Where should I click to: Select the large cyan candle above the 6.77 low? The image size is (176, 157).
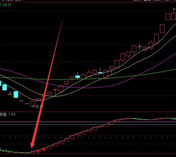[16, 94]
